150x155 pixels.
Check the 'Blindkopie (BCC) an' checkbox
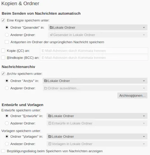(x=3, y=57)
